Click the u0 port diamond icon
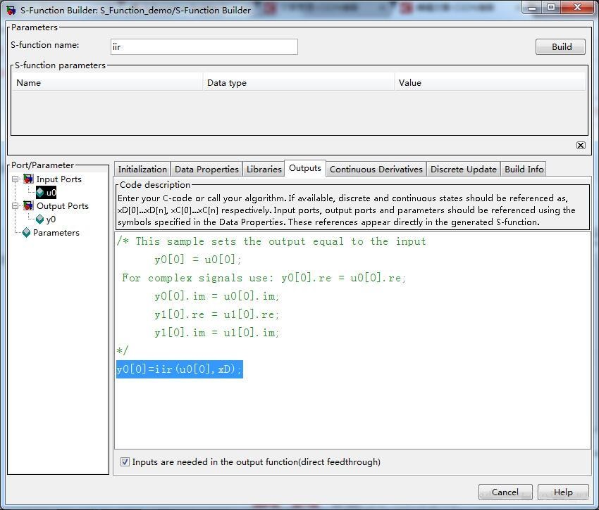Viewport: 599px width, 510px height. coord(39,192)
